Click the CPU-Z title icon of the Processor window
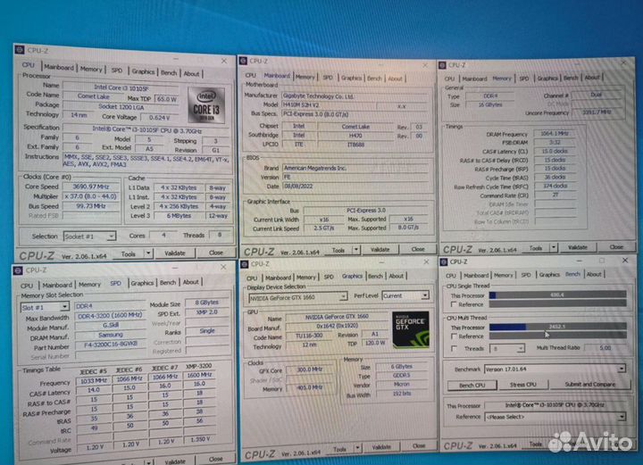This screenshot has height=465, width=643. pyautogui.click(x=20, y=50)
